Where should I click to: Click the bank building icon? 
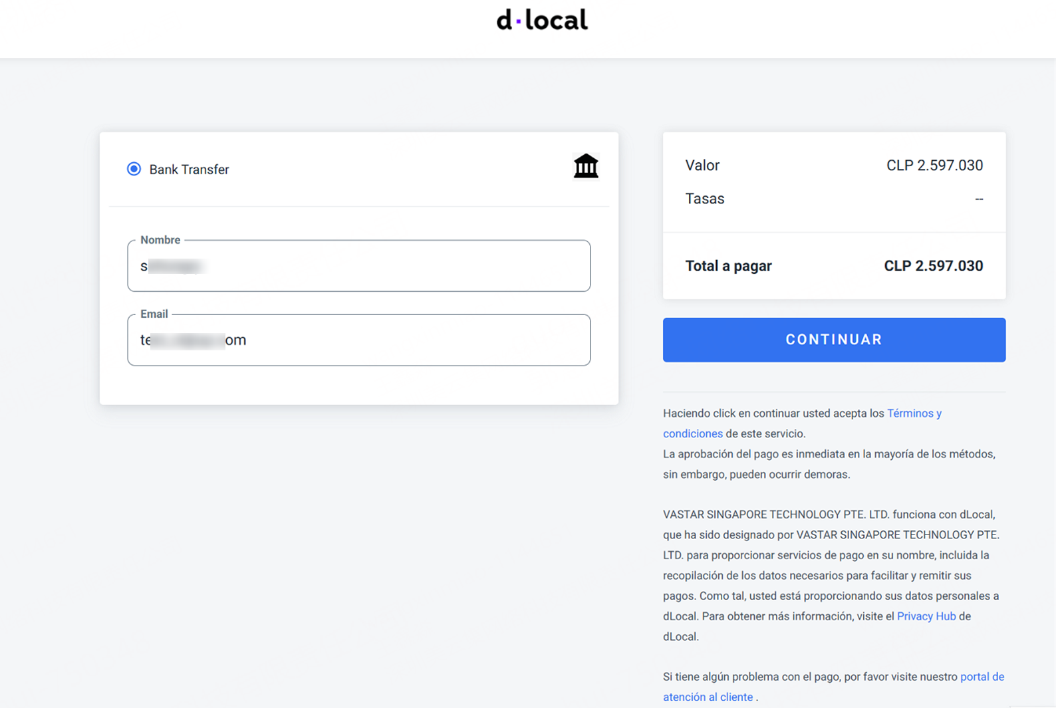coord(586,166)
